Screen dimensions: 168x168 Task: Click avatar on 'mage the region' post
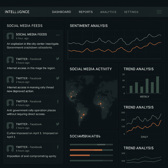coord(10,60)
